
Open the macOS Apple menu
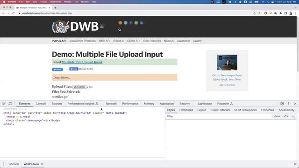tap(4, 2)
